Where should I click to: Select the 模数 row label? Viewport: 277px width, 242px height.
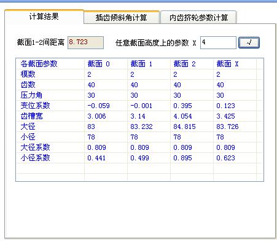pyautogui.click(x=28, y=74)
